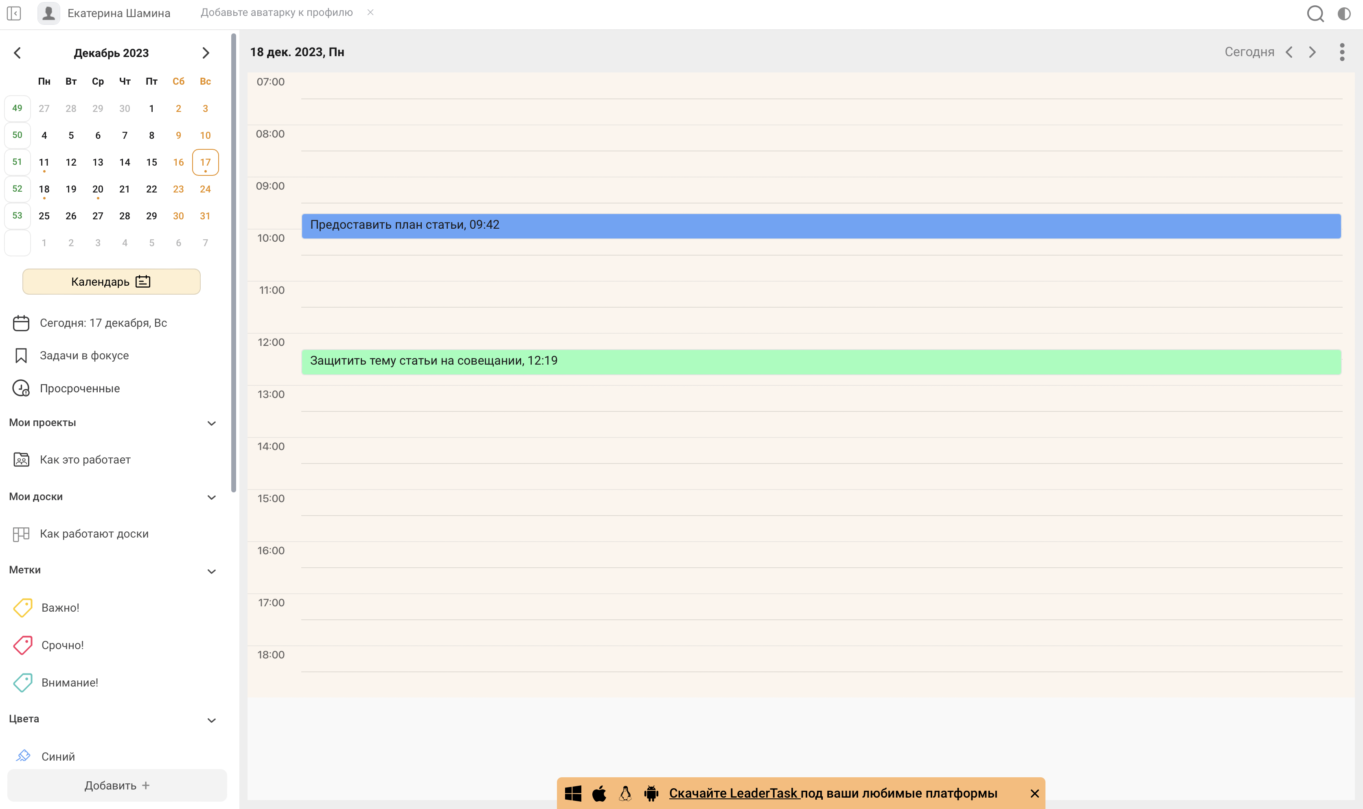Collapse the Метки section
Screen dimensions: 1363x809
click(212, 571)
